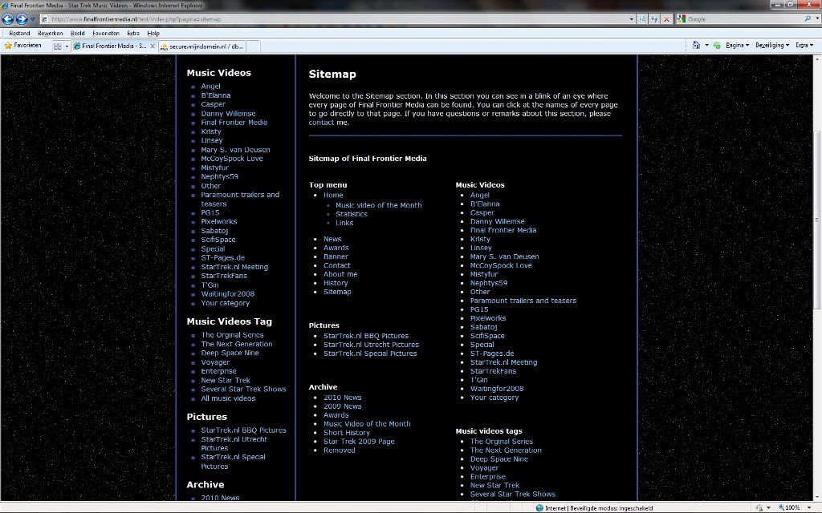
Task: Open Angel in the left sidebar
Action: [x=211, y=87]
